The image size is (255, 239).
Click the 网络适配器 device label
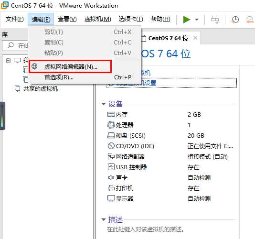click(x=130, y=156)
